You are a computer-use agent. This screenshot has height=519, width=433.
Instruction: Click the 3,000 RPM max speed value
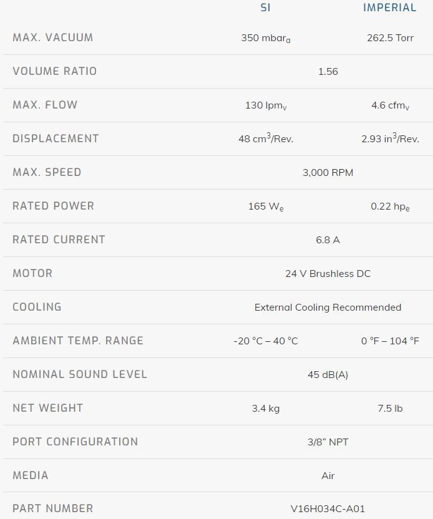[x=328, y=173]
